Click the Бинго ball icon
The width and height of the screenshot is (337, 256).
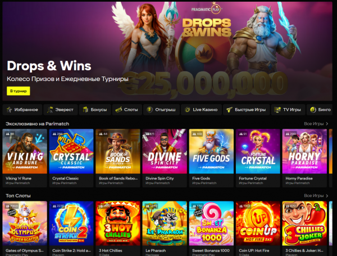(313, 110)
